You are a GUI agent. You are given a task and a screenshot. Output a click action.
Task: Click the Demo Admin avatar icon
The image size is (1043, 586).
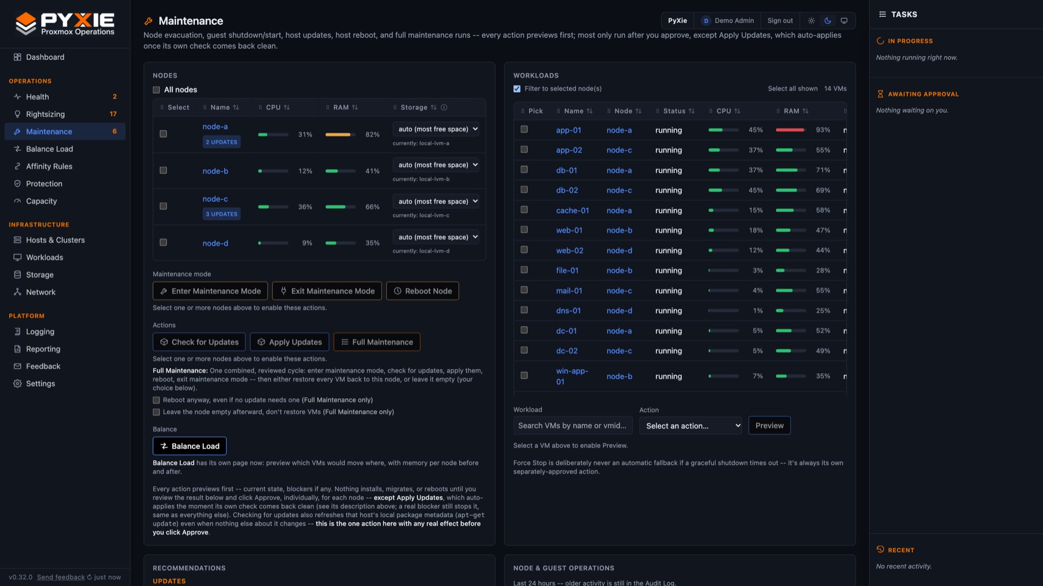pos(706,21)
